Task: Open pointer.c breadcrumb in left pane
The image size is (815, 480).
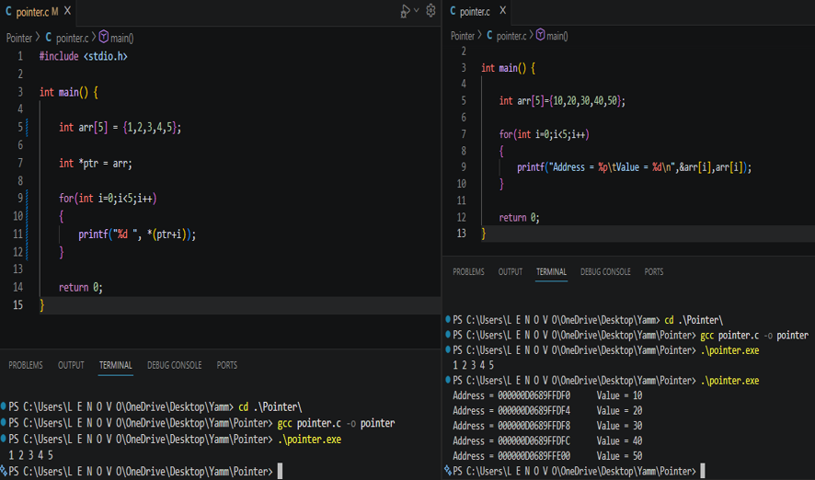Action: click(x=73, y=38)
